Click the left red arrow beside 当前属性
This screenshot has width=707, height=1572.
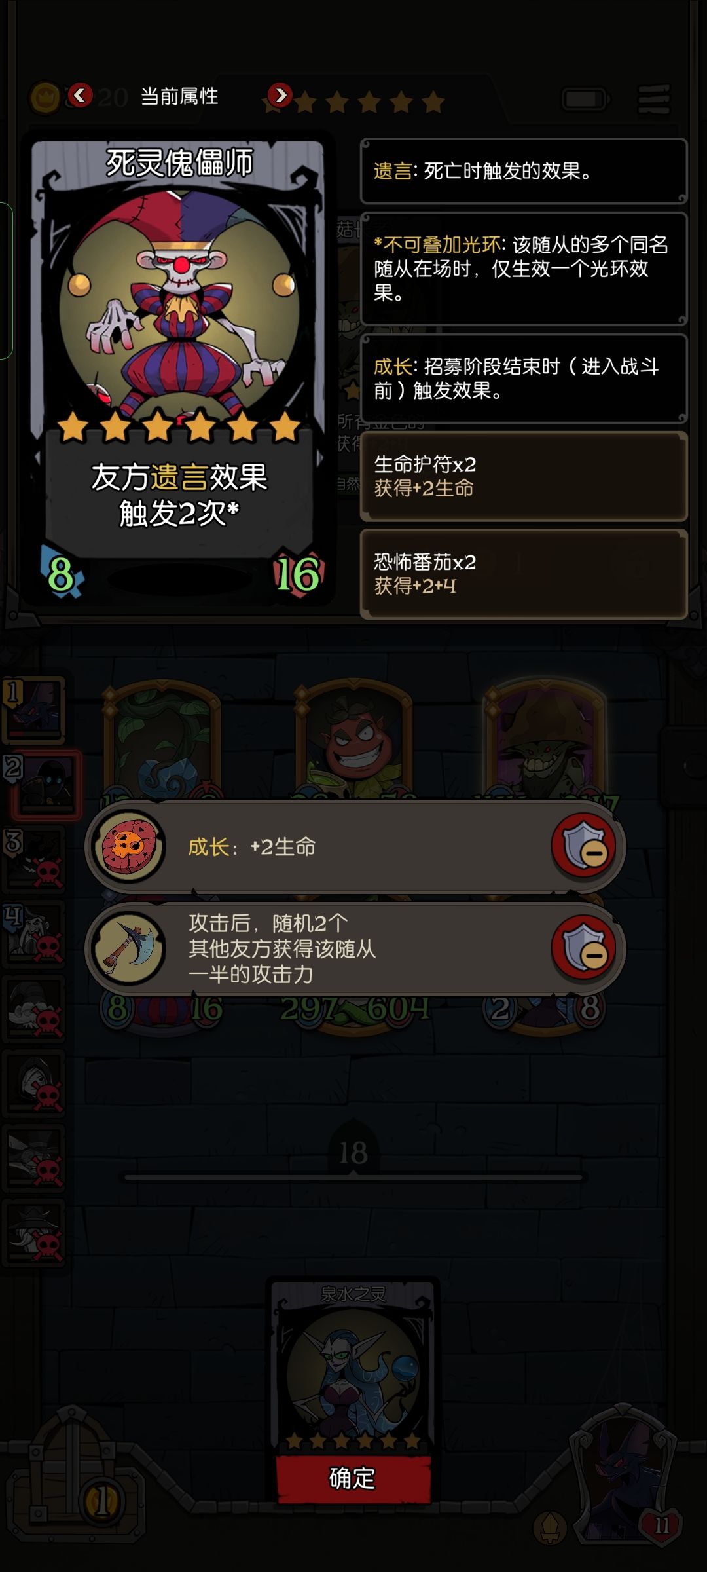pyautogui.click(x=81, y=96)
